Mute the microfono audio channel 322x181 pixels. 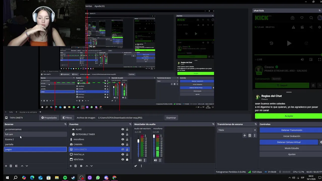(x=155, y=160)
